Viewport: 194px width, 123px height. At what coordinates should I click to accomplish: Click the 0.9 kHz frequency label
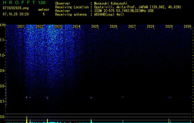[2, 71]
